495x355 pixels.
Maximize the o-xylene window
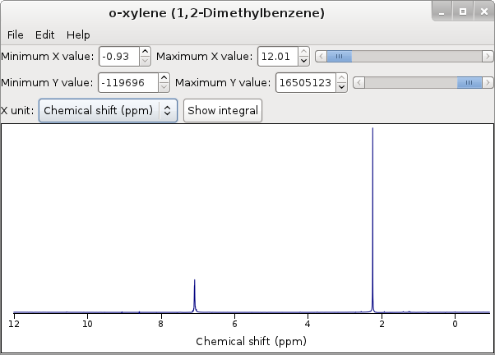pos(463,12)
